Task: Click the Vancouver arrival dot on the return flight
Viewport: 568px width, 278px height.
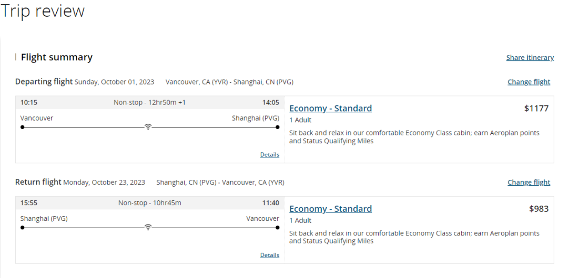Action: click(x=278, y=228)
